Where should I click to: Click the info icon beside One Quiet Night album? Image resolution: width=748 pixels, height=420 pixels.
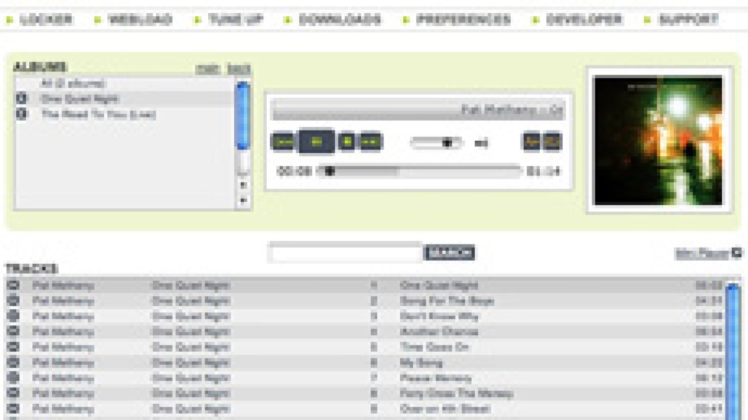pyautogui.click(x=21, y=98)
